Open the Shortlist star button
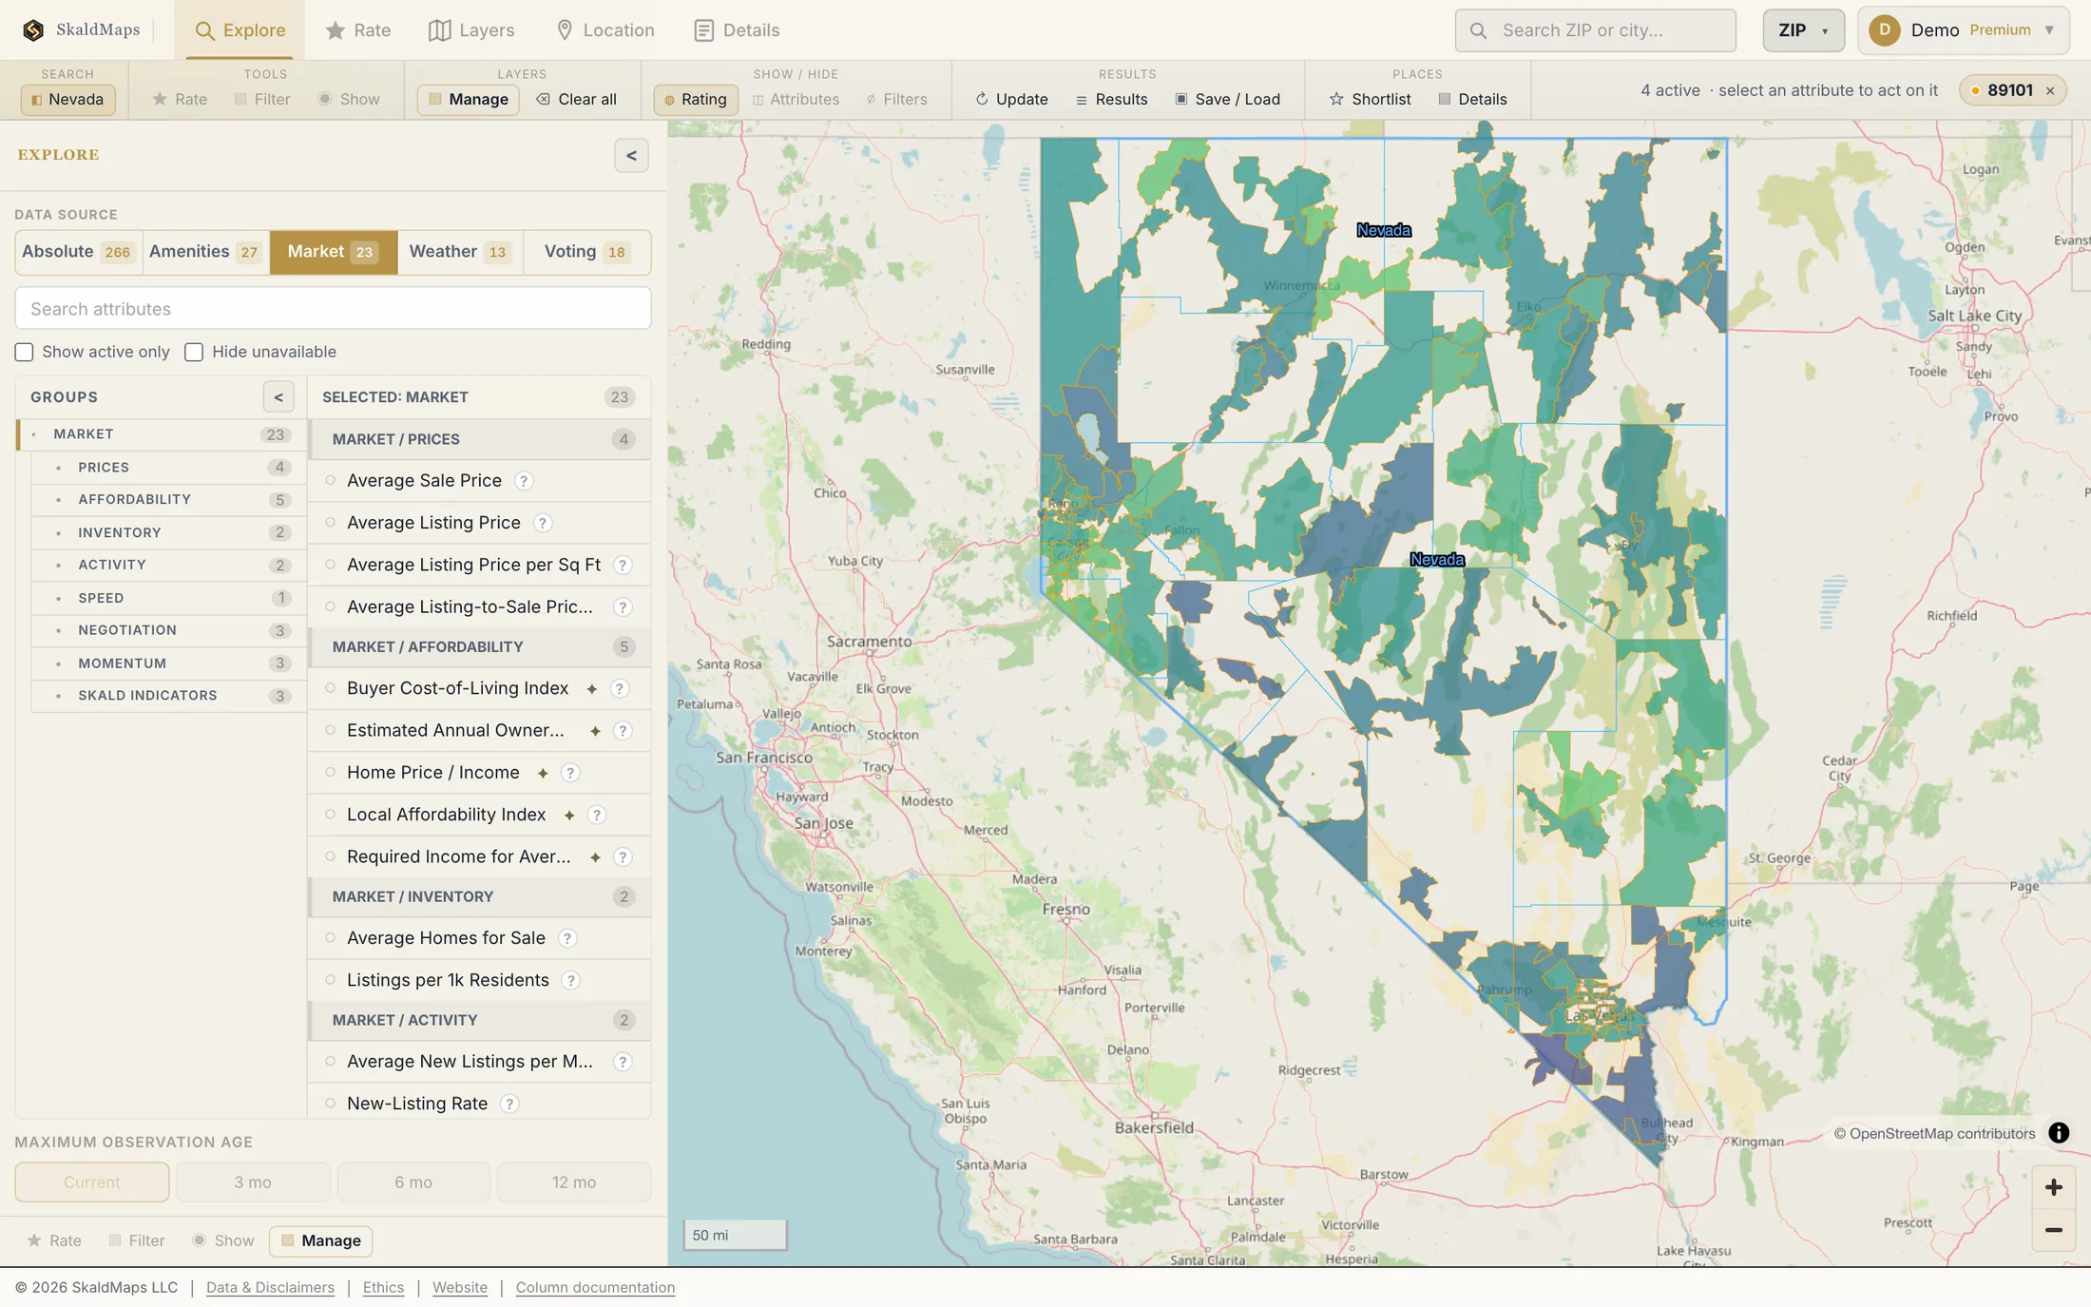 (x=1370, y=99)
